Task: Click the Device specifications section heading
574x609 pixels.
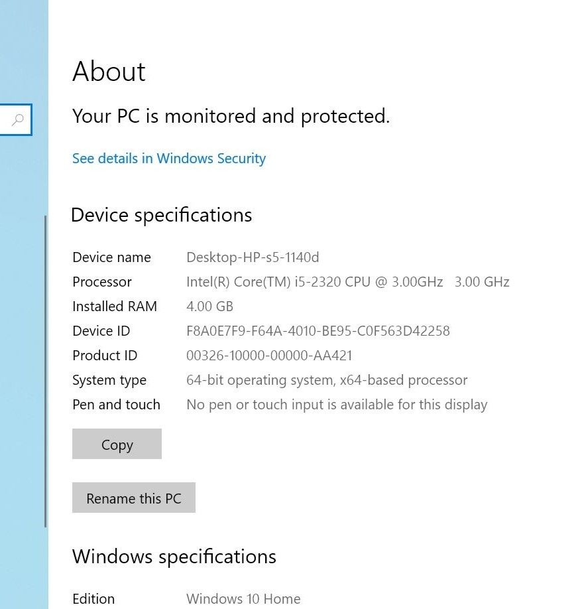Action: pos(161,215)
